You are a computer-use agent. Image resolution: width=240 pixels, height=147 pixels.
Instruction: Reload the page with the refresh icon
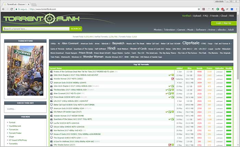[12, 9]
